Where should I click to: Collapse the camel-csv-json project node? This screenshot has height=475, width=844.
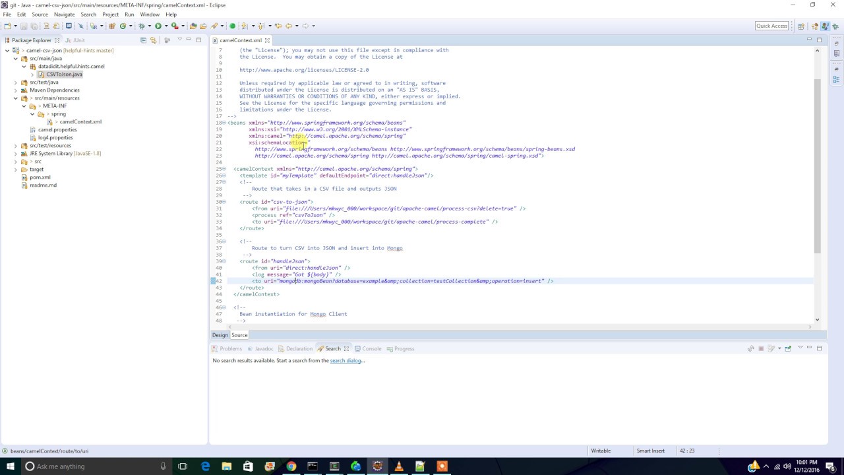click(7, 51)
